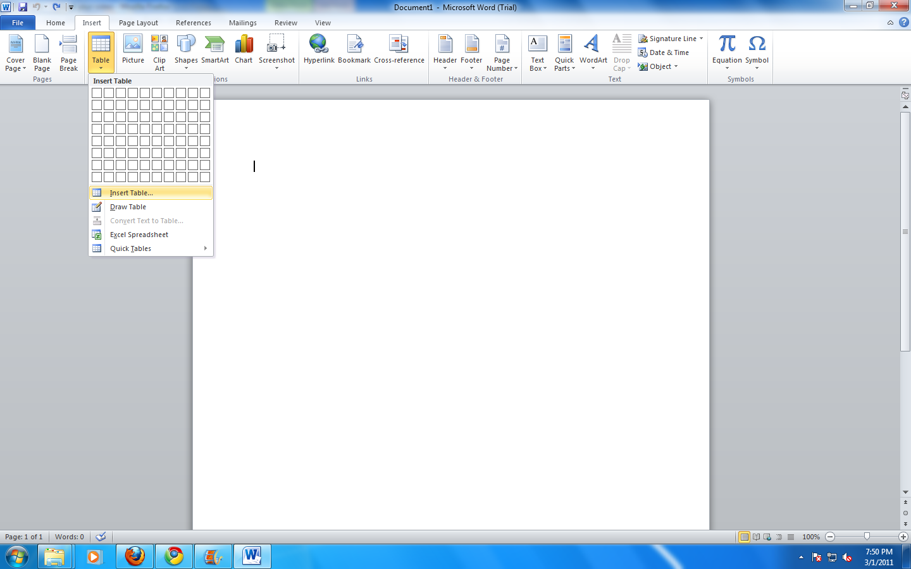Click the zoom slider handle
Image resolution: width=911 pixels, height=569 pixels.
click(x=867, y=536)
